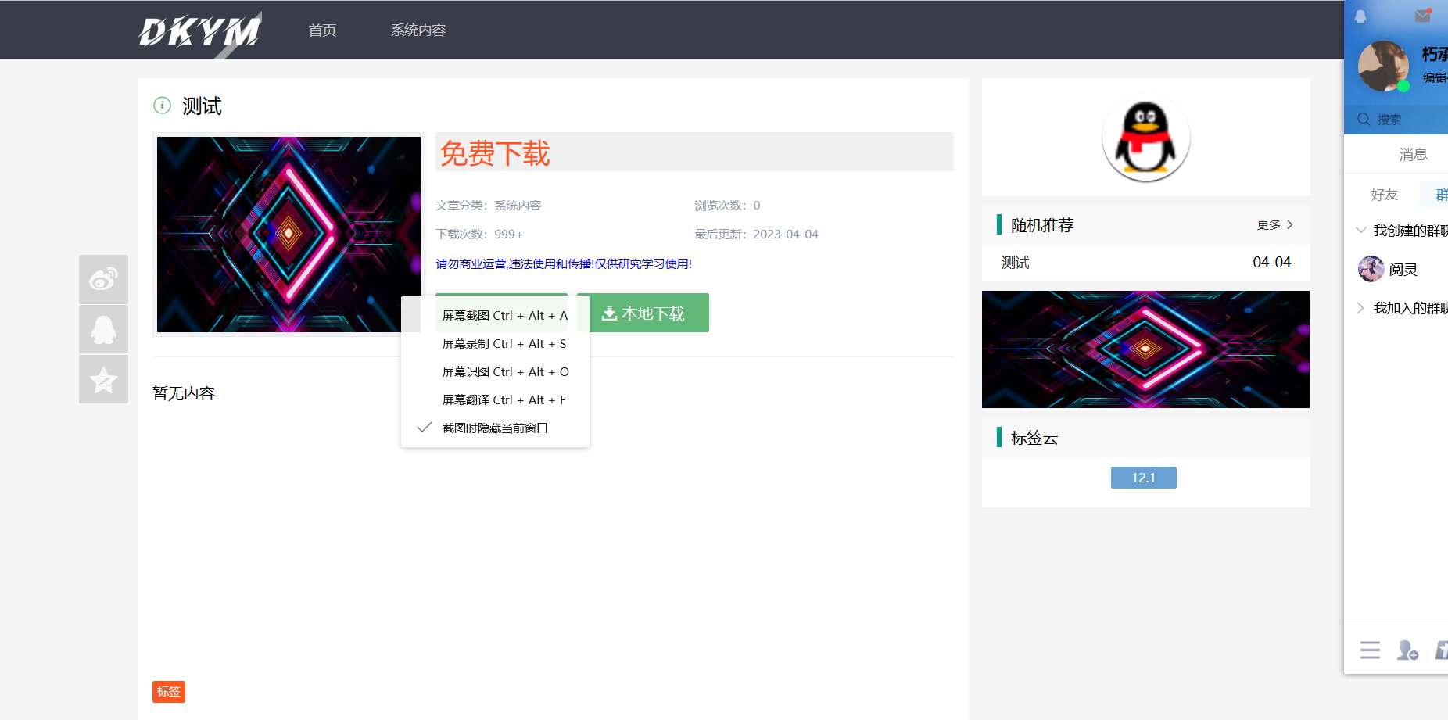Open 系统内容 in the navigation bar
1448x720 pixels.
pyautogui.click(x=418, y=30)
